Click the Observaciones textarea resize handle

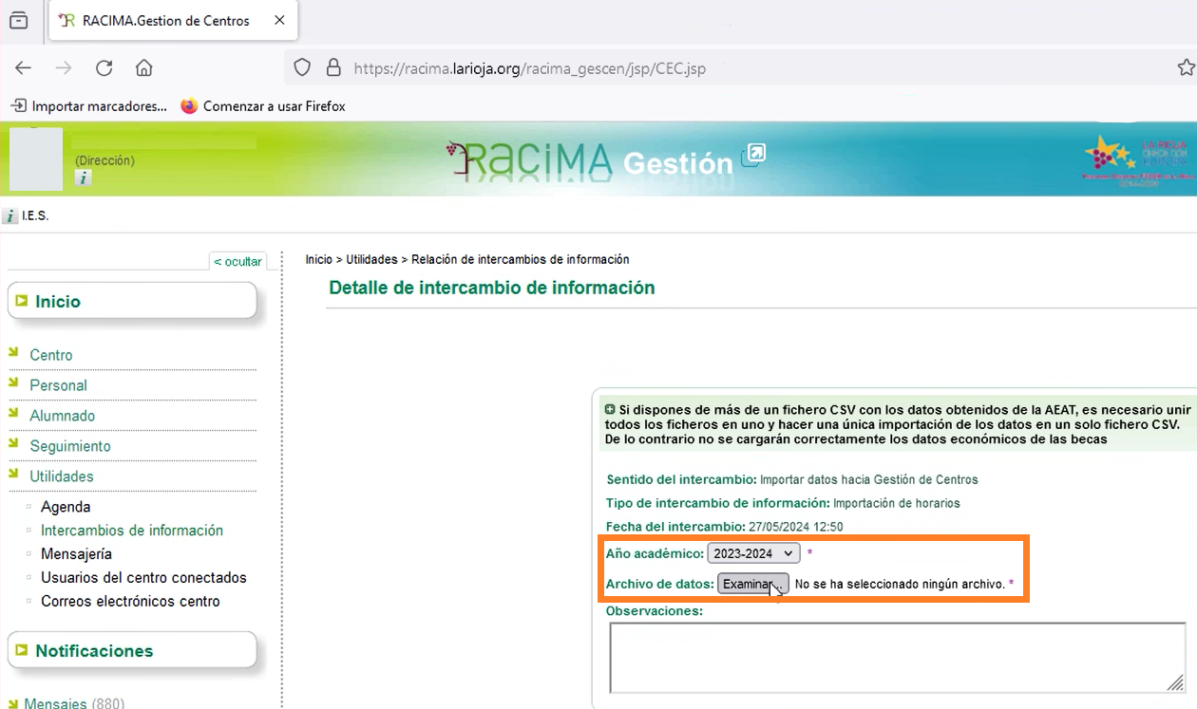1177,684
